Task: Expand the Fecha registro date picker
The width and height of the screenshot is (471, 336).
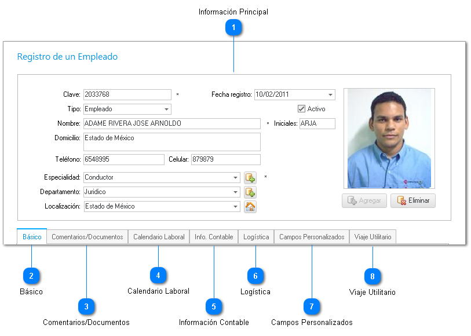Action: point(330,95)
